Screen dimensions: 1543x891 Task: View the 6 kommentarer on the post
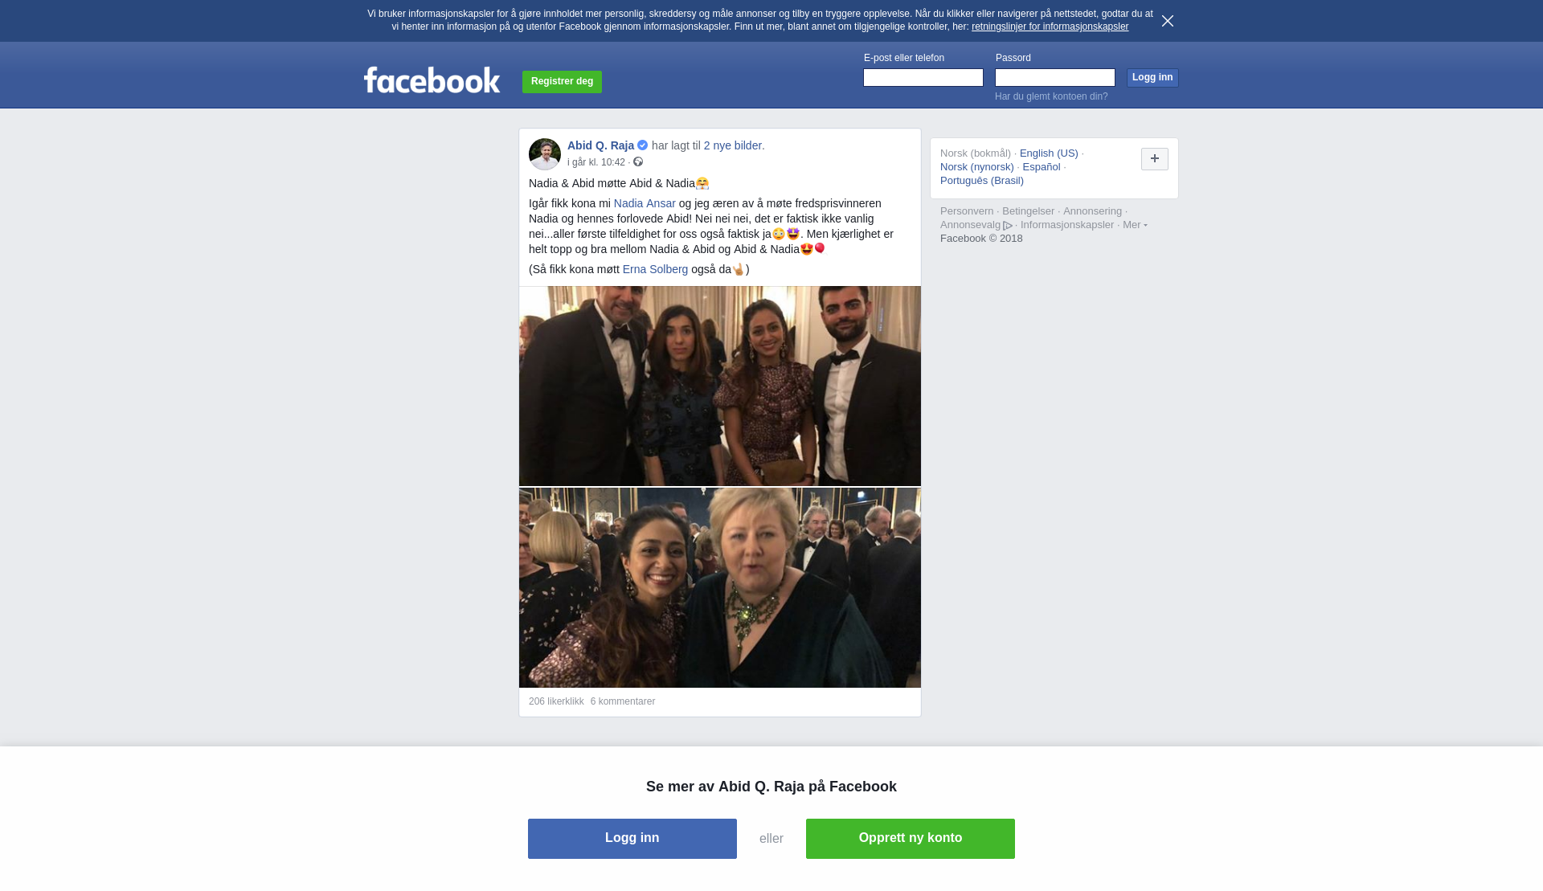point(623,701)
